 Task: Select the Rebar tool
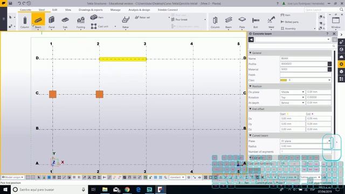(x=126, y=22)
